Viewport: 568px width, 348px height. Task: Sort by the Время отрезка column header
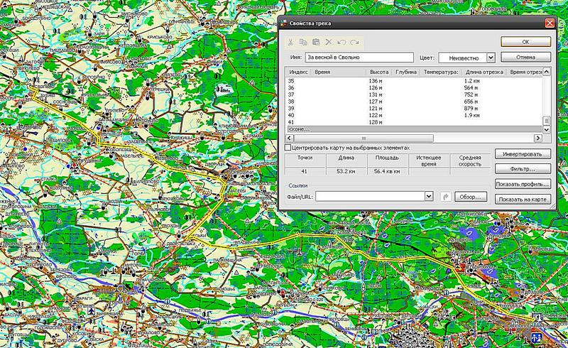point(525,72)
